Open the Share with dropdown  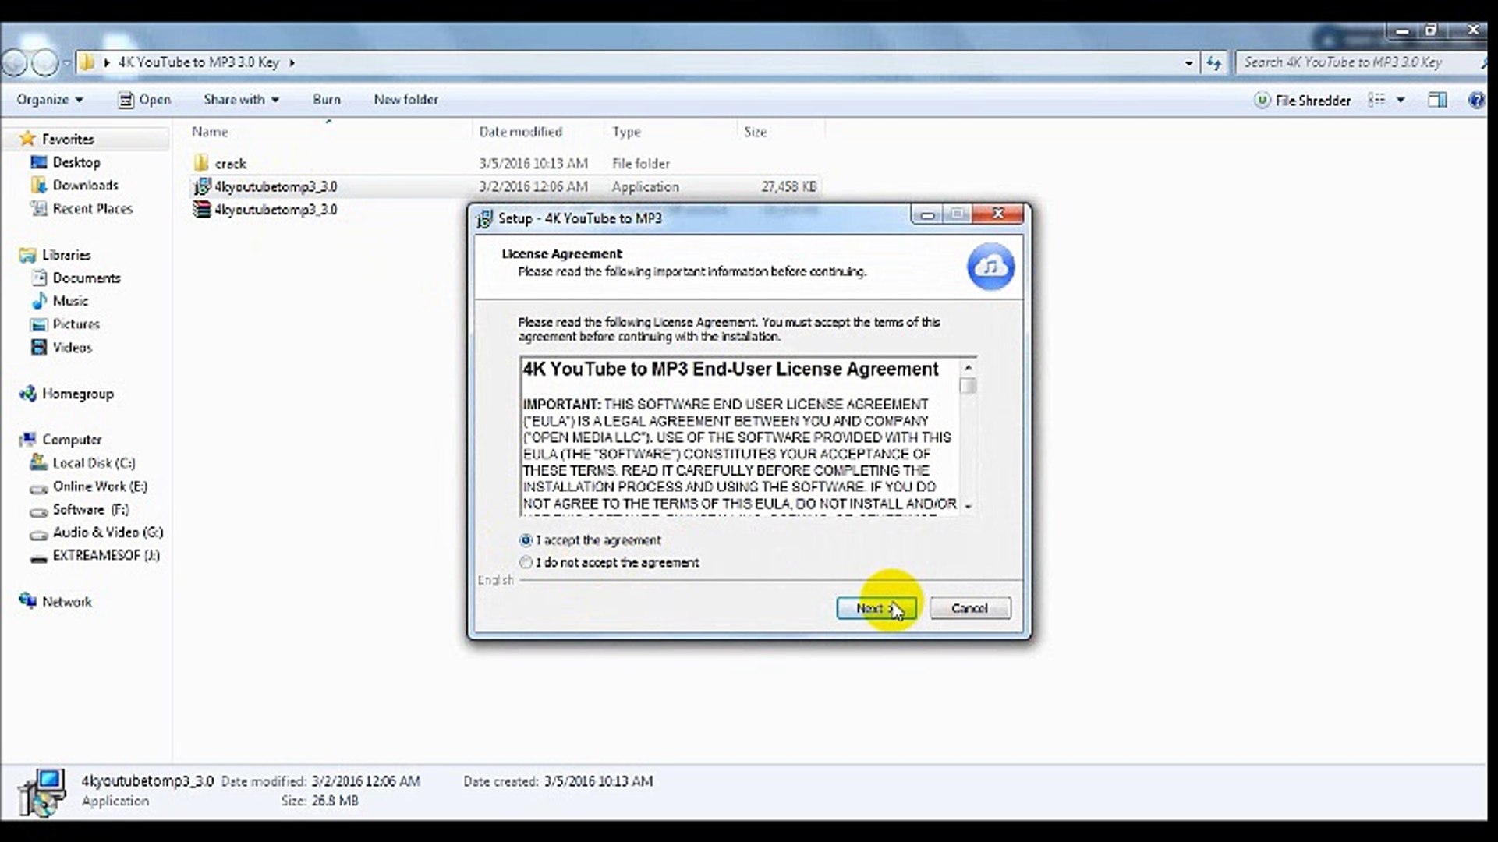pos(241,100)
